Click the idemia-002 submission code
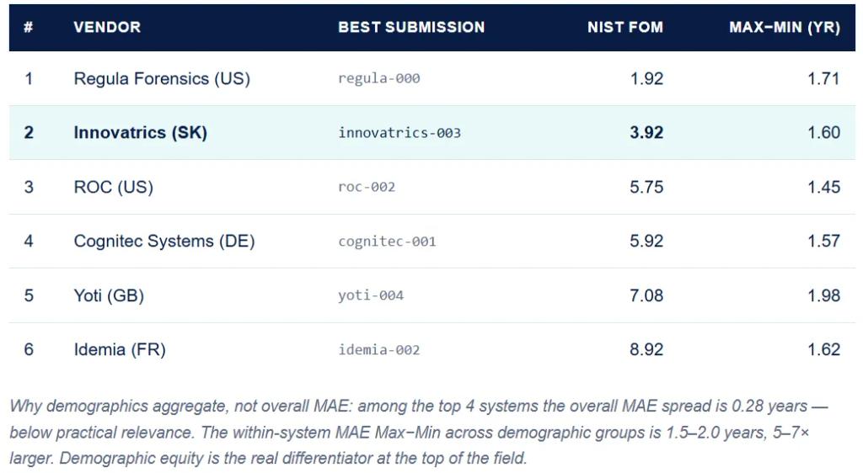This screenshot has height=473, width=863. [378, 350]
